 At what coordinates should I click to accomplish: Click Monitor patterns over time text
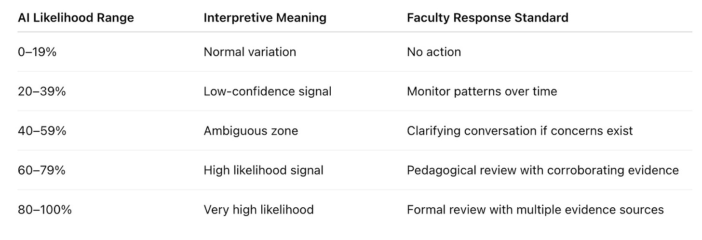[x=482, y=91]
